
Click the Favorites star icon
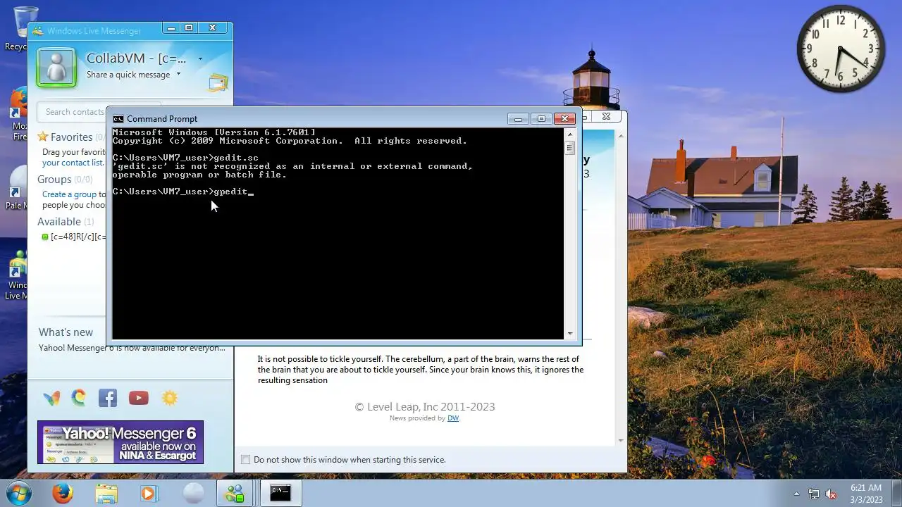[x=43, y=137]
